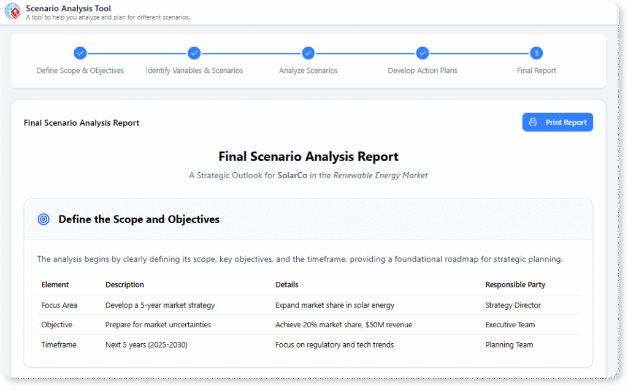Image resolution: width=628 pixels, height=391 pixels.
Task: Click the Analyze Scenarios step label
Action: (x=308, y=70)
